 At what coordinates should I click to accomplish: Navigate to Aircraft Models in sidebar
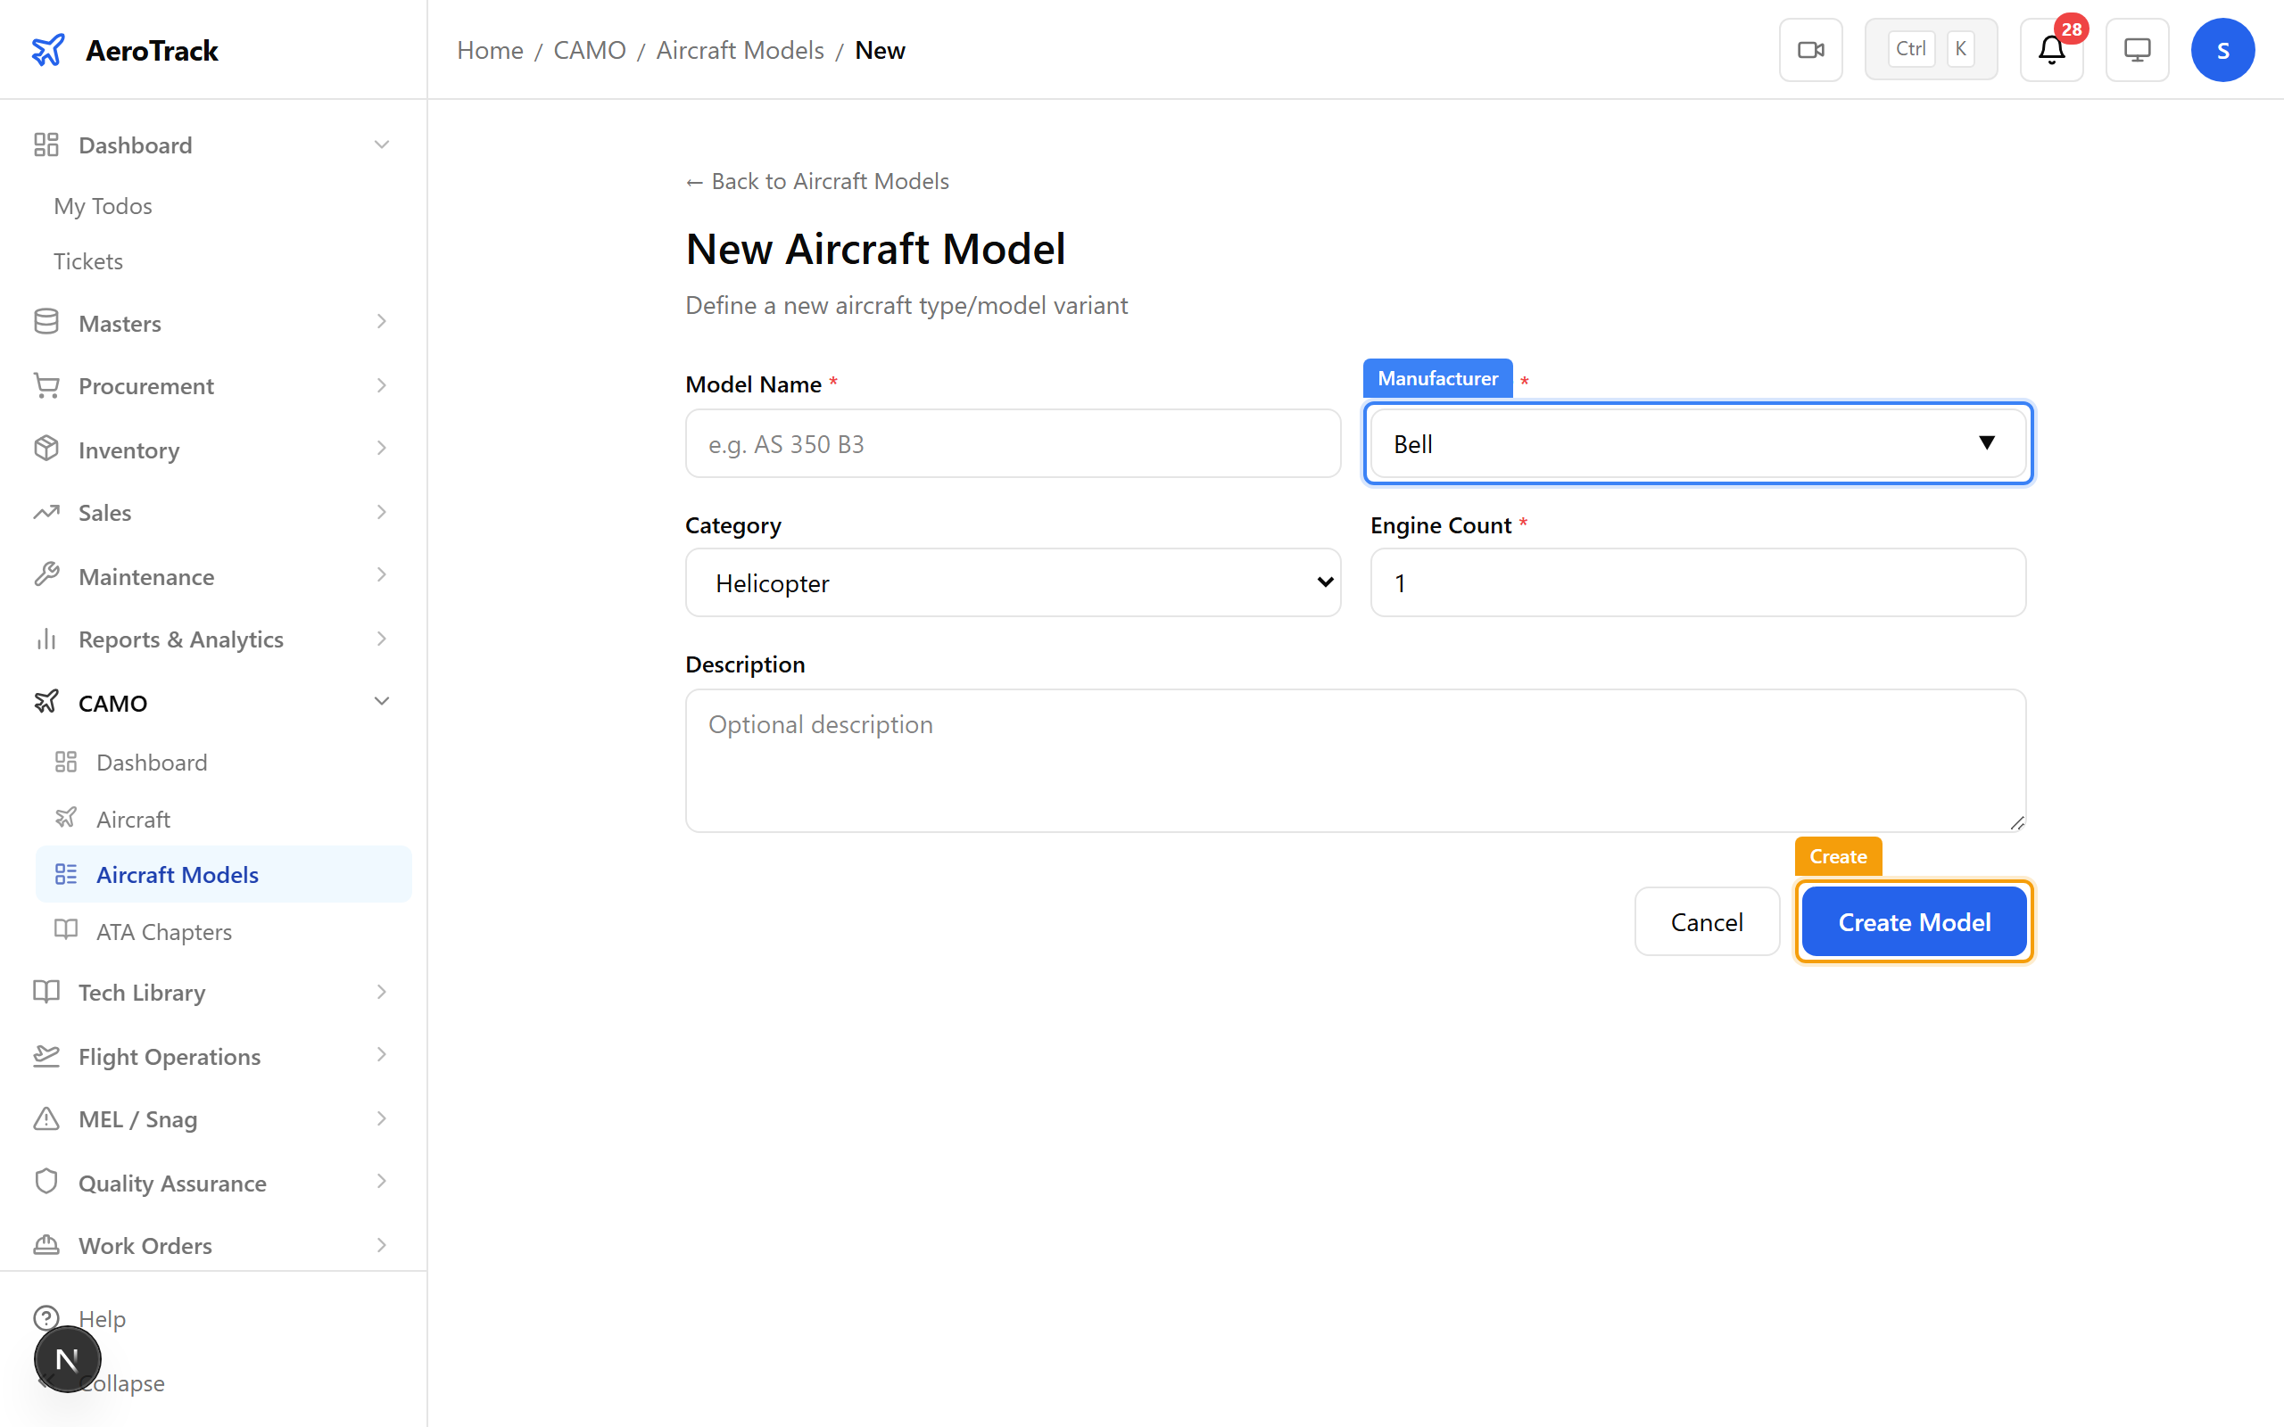pos(178,874)
